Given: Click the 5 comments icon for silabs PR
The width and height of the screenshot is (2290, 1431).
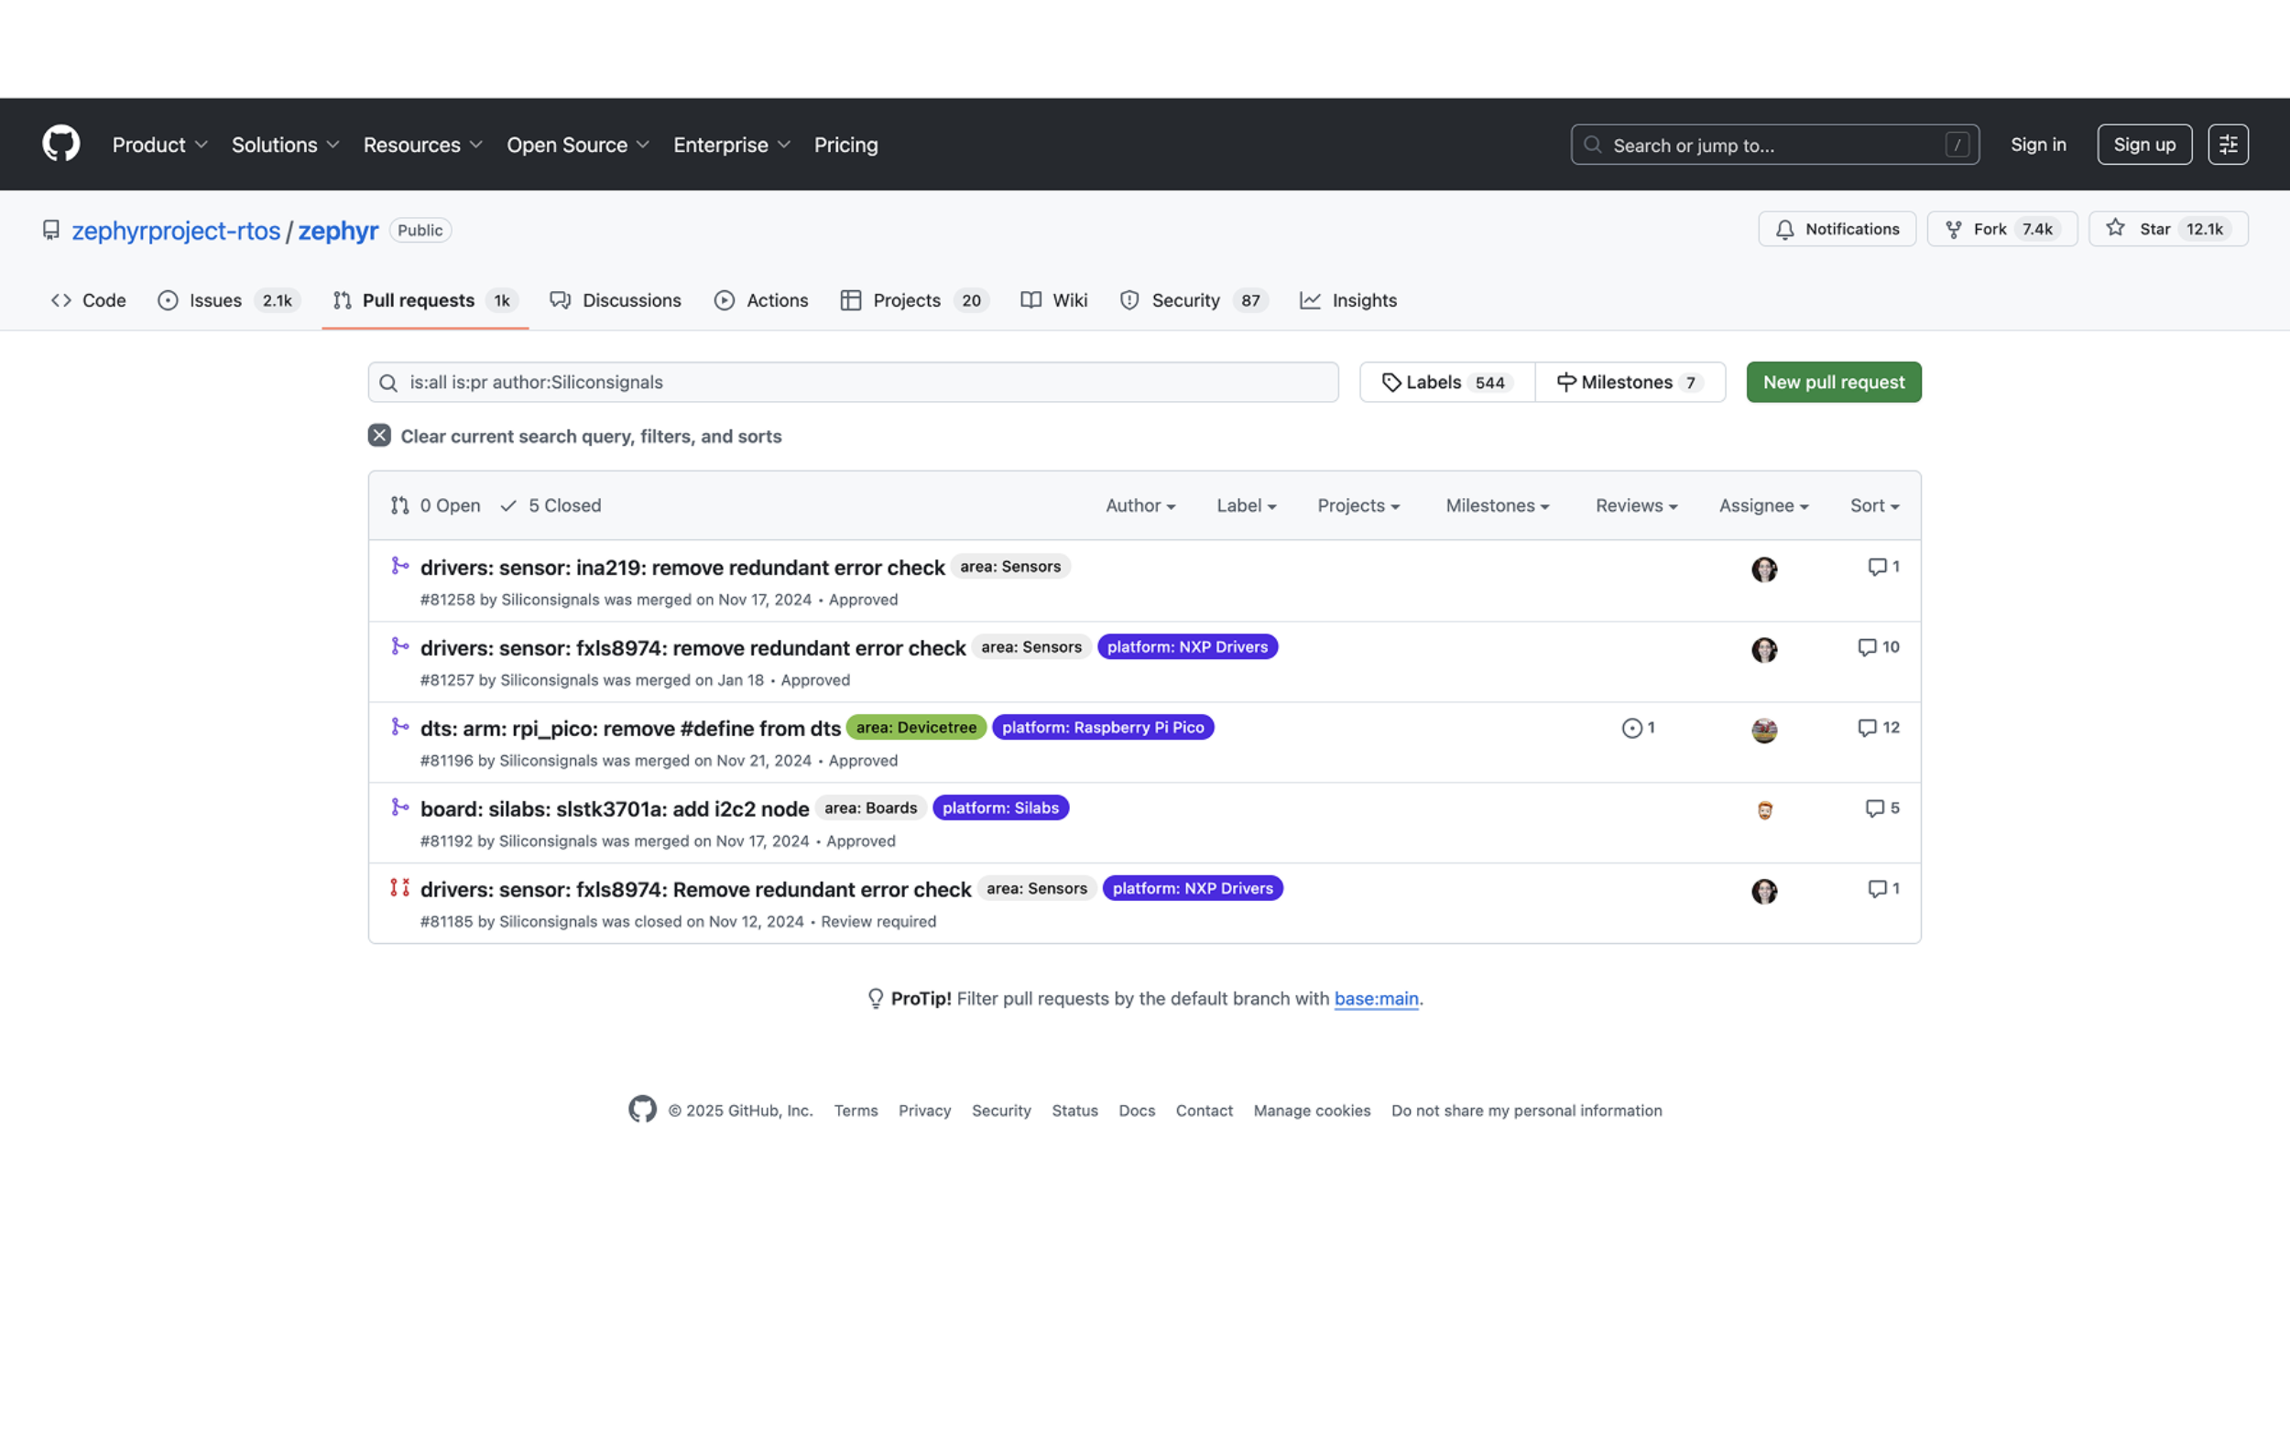Looking at the screenshot, I should [x=1882, y=808].
